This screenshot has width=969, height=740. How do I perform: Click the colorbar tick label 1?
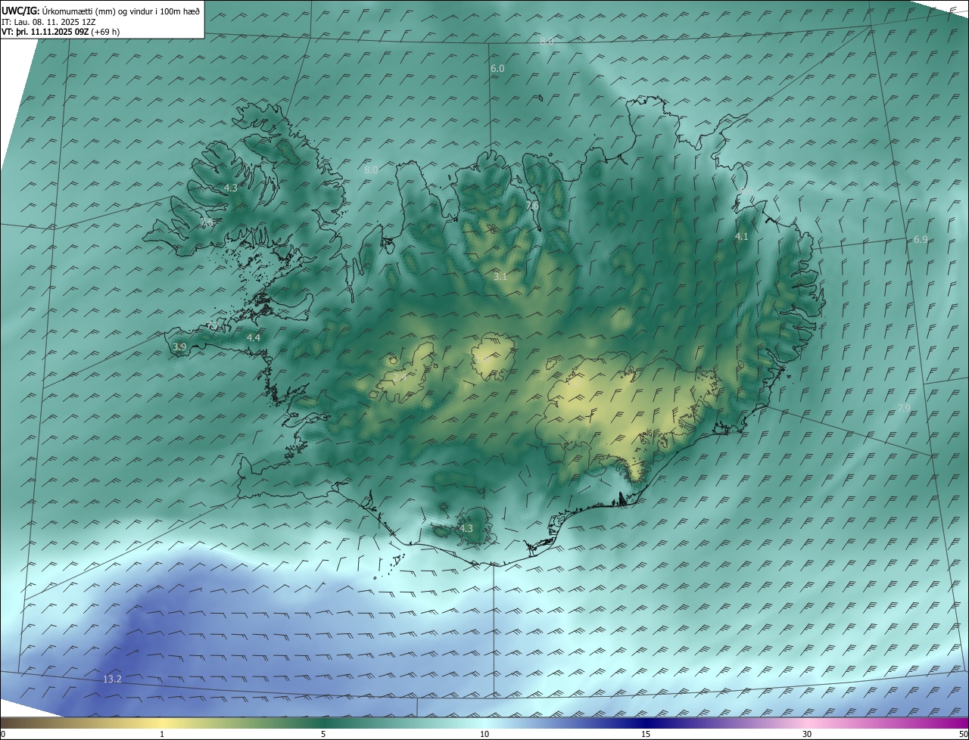[x=162, y=735]
